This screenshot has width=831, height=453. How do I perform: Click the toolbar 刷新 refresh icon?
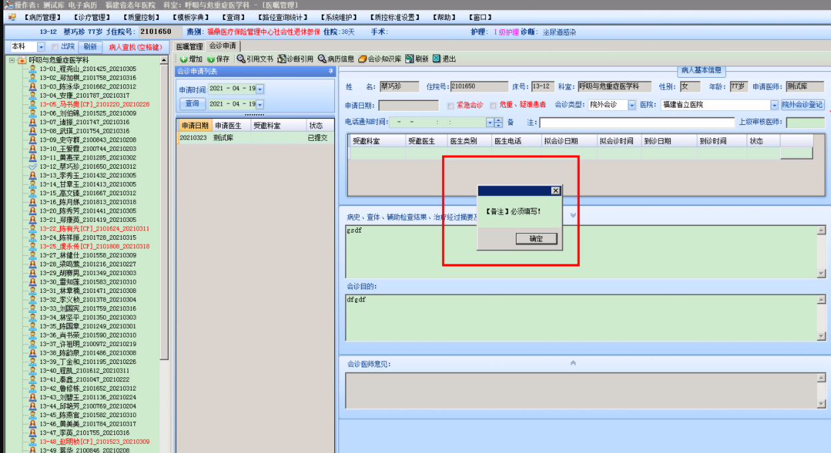click(410, 59)
